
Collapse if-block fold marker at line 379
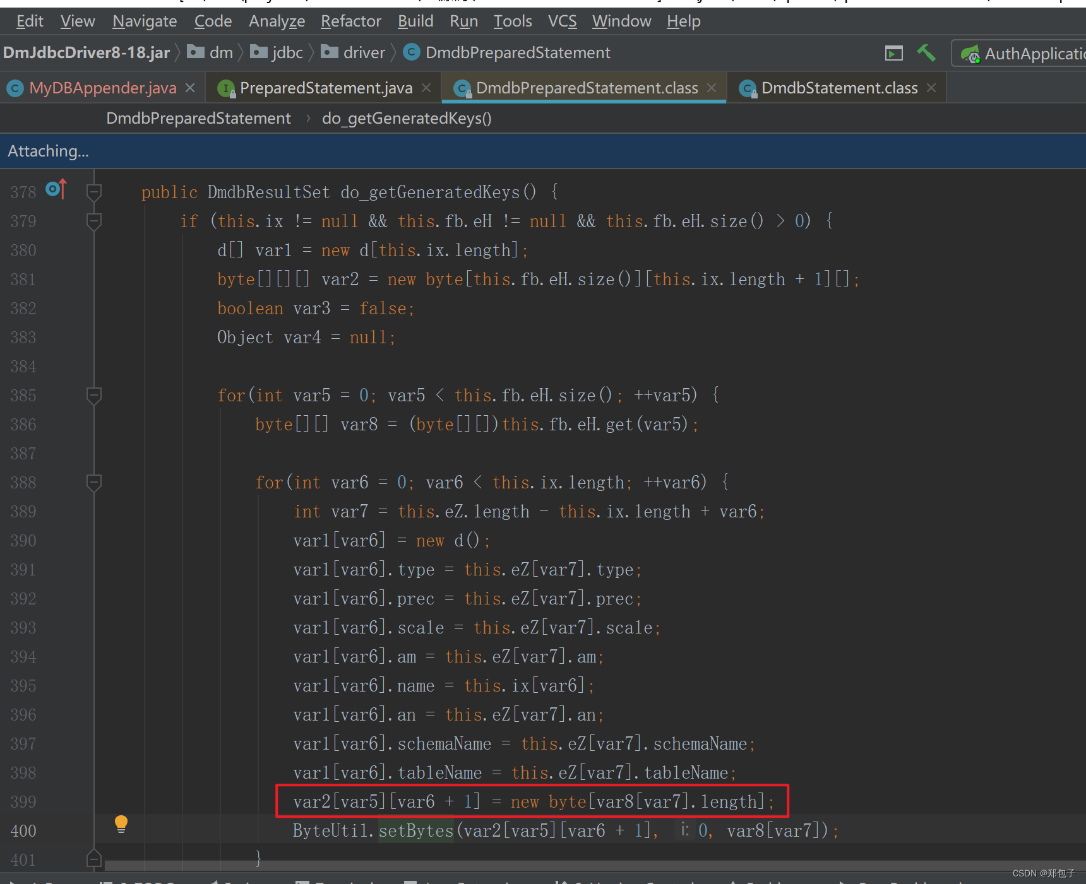point(94,221)
